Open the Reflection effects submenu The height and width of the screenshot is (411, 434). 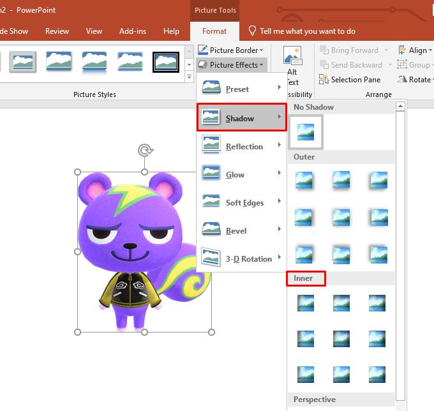pyautogui.click(x=241, y=146)
